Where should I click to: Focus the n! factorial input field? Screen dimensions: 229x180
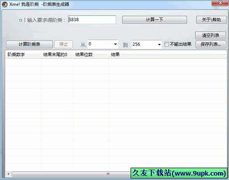tap(92, 20)
